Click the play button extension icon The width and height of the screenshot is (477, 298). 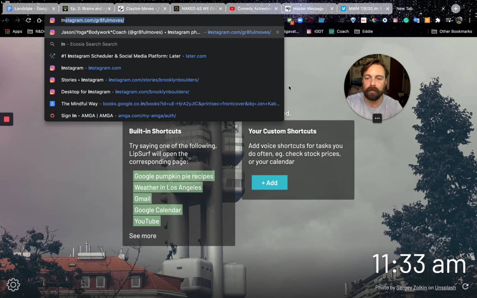point(385,20)
